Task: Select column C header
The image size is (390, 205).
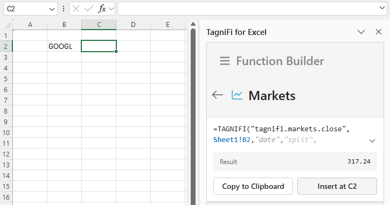Action: [x=99, y=25]
